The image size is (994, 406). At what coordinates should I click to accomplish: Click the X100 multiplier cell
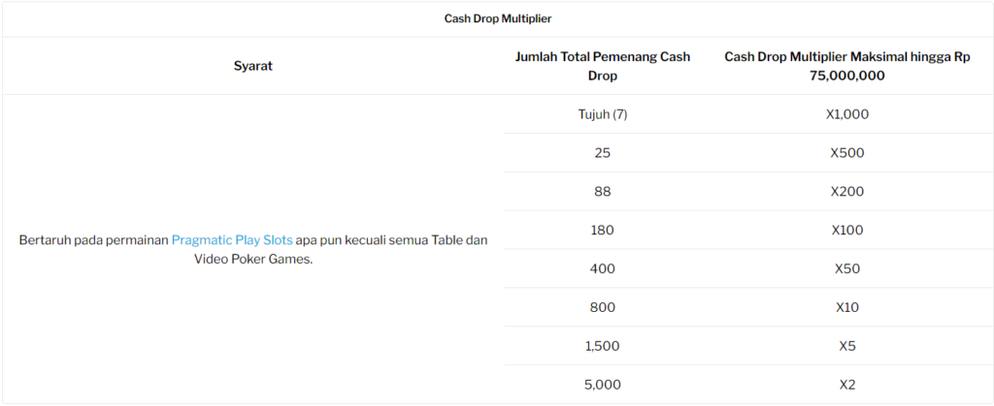[x=846, y=231]
